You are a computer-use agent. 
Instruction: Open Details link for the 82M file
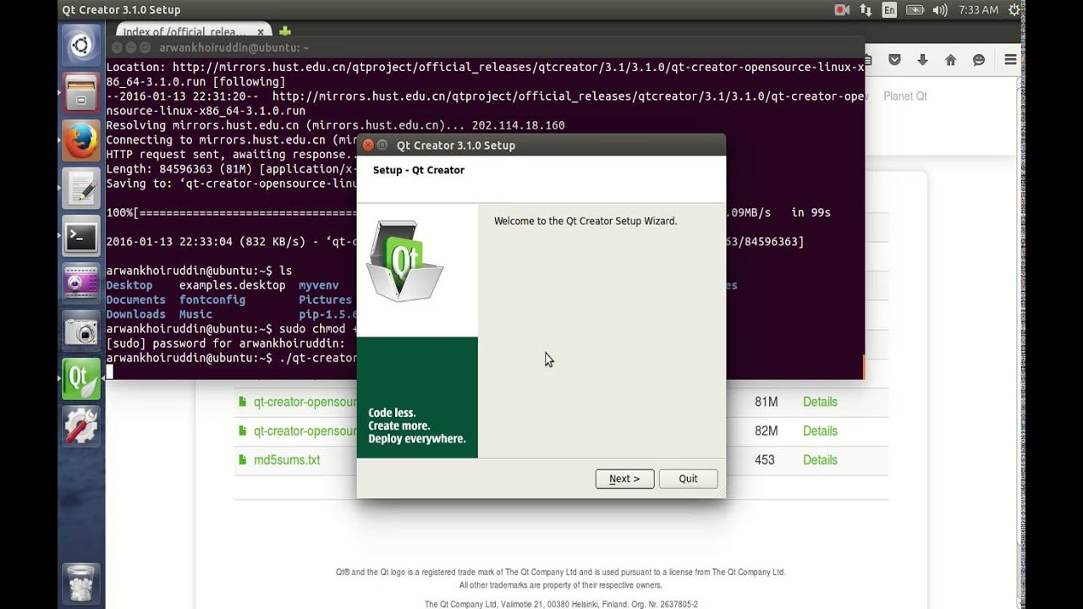(820, 431)
